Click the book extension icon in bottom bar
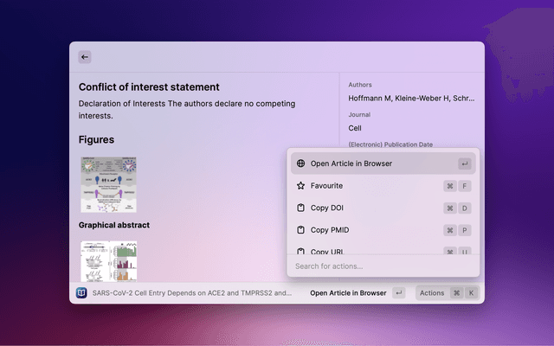554x346 pixels. tap(81, 293)
